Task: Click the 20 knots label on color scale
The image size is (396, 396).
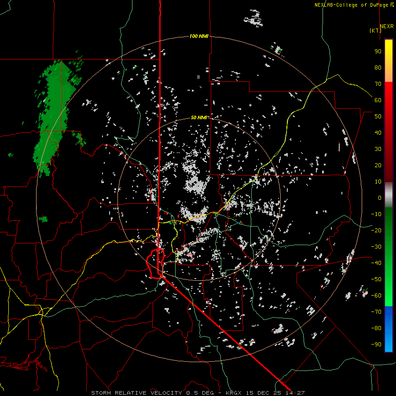Action: click(x=378, y=165)
